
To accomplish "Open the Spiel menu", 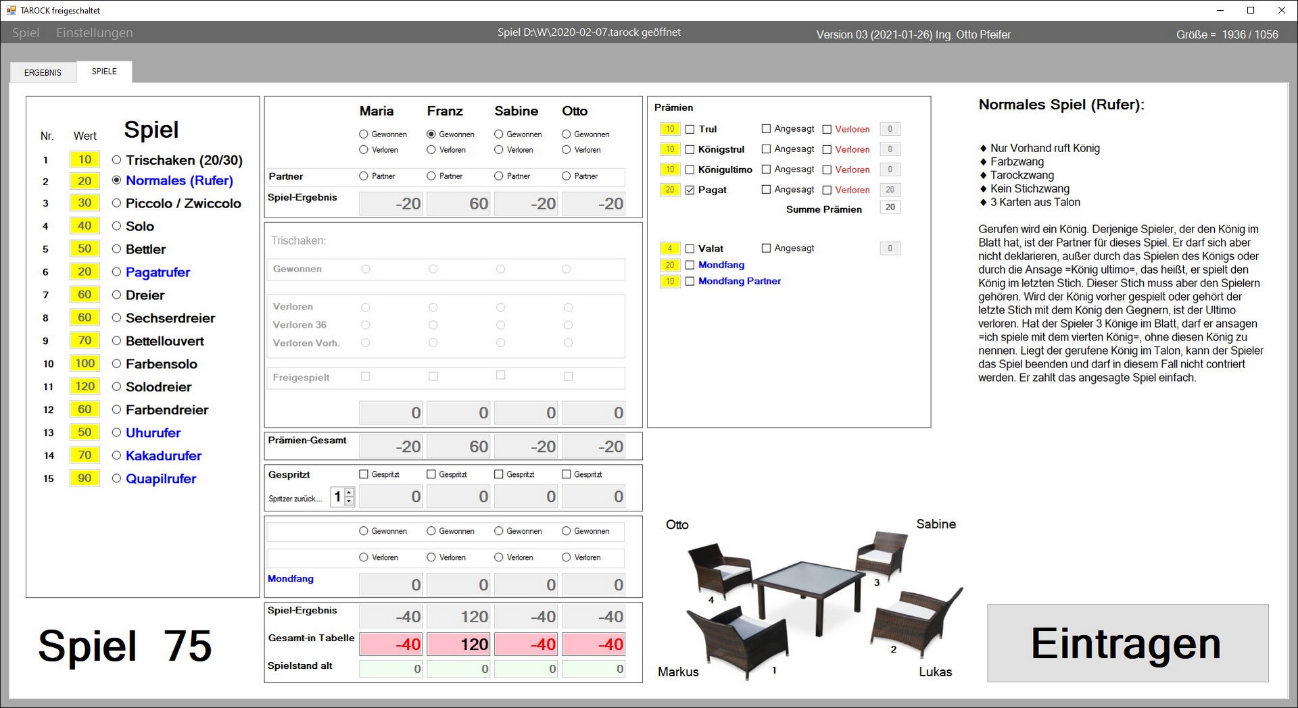I will 26,33.
